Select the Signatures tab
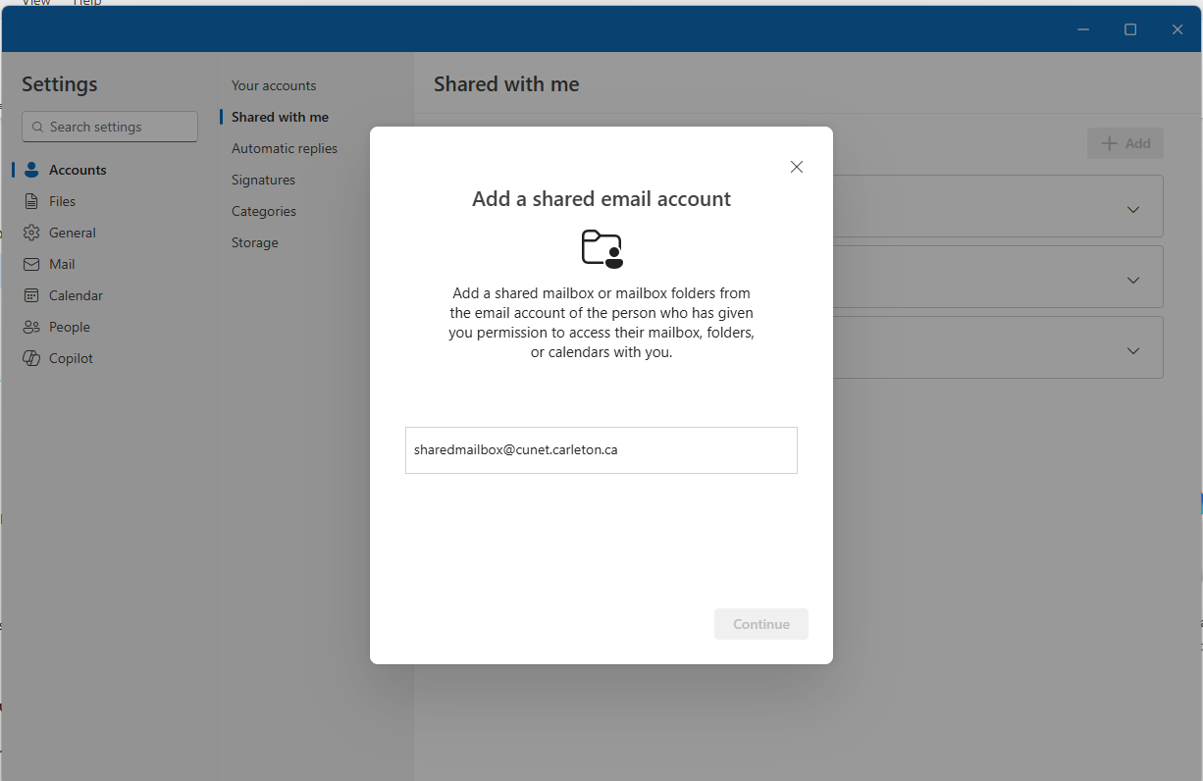Viewport: 1203px width, 781px height. pos(263,180)
